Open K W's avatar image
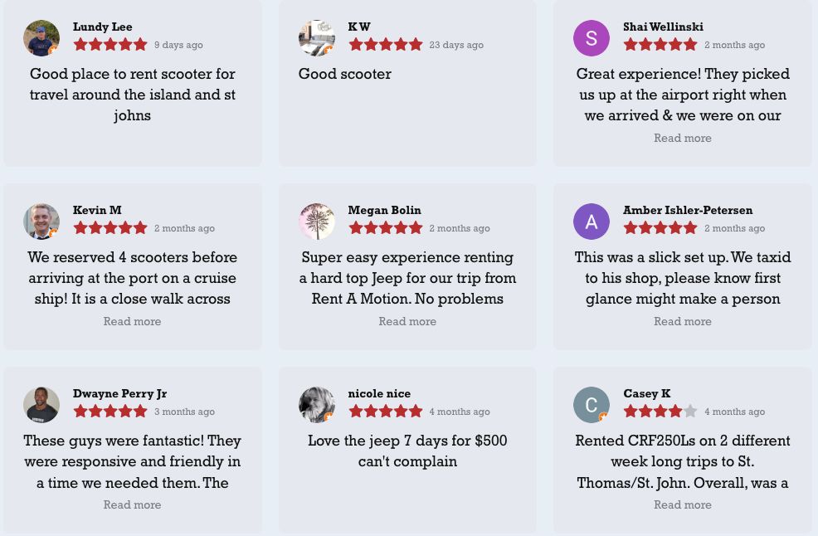This screenshot has width=818, height=536. point(317,38)
